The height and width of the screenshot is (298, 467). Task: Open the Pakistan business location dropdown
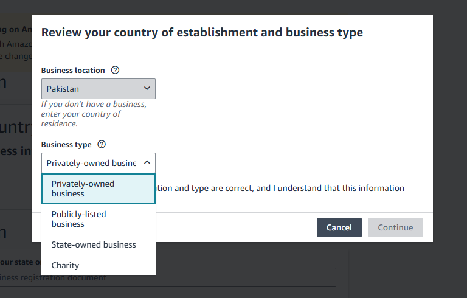[99, 89]
